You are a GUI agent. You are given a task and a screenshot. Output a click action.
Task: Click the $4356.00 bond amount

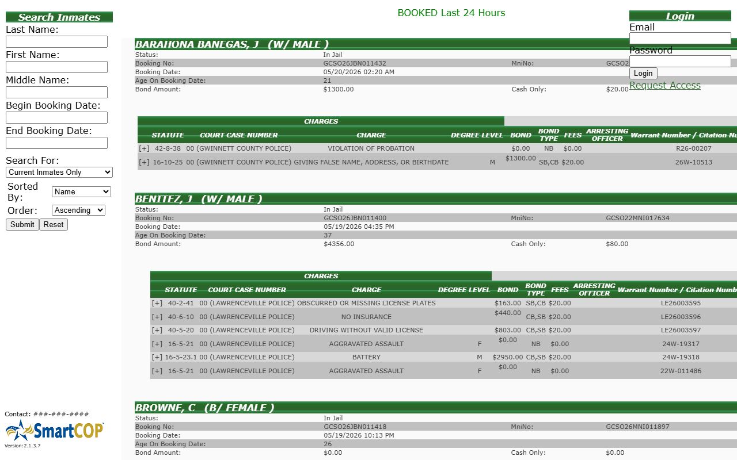coord(339,244)
